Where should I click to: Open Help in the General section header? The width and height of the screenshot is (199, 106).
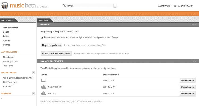193,25
